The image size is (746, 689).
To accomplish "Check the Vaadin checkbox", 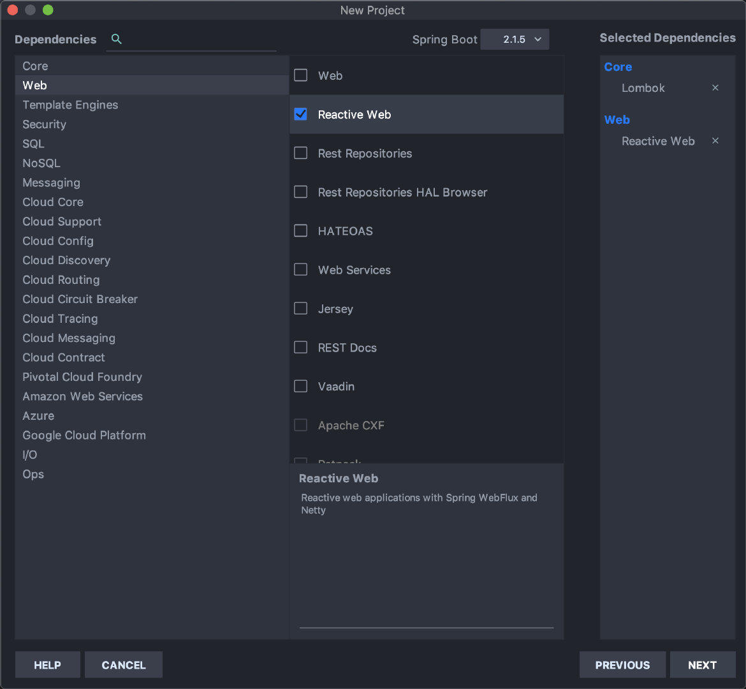I will [301, 386].
